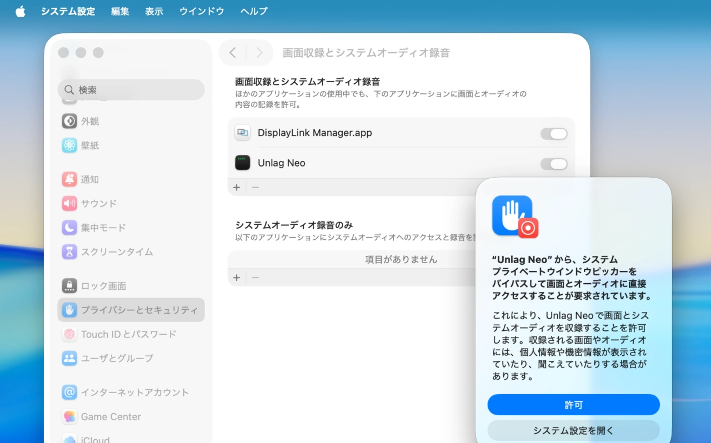Select iCloud icon in sidebar

click(69, 440)
